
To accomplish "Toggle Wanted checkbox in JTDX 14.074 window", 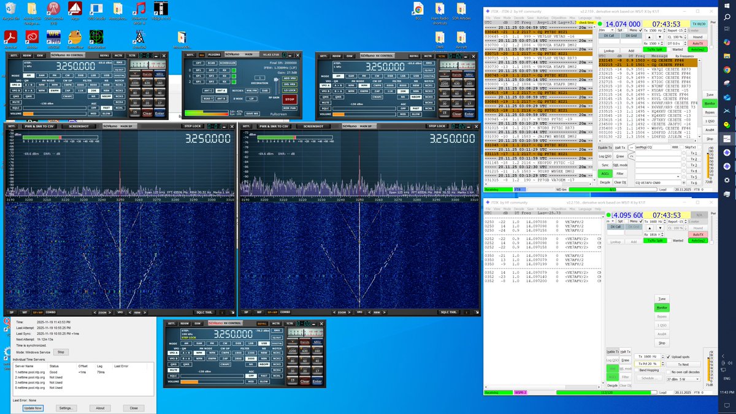I will coord(669,49).
